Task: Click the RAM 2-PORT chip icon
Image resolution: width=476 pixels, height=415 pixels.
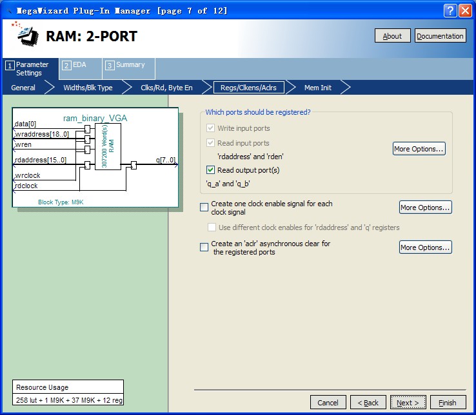Action: [26, 34]
